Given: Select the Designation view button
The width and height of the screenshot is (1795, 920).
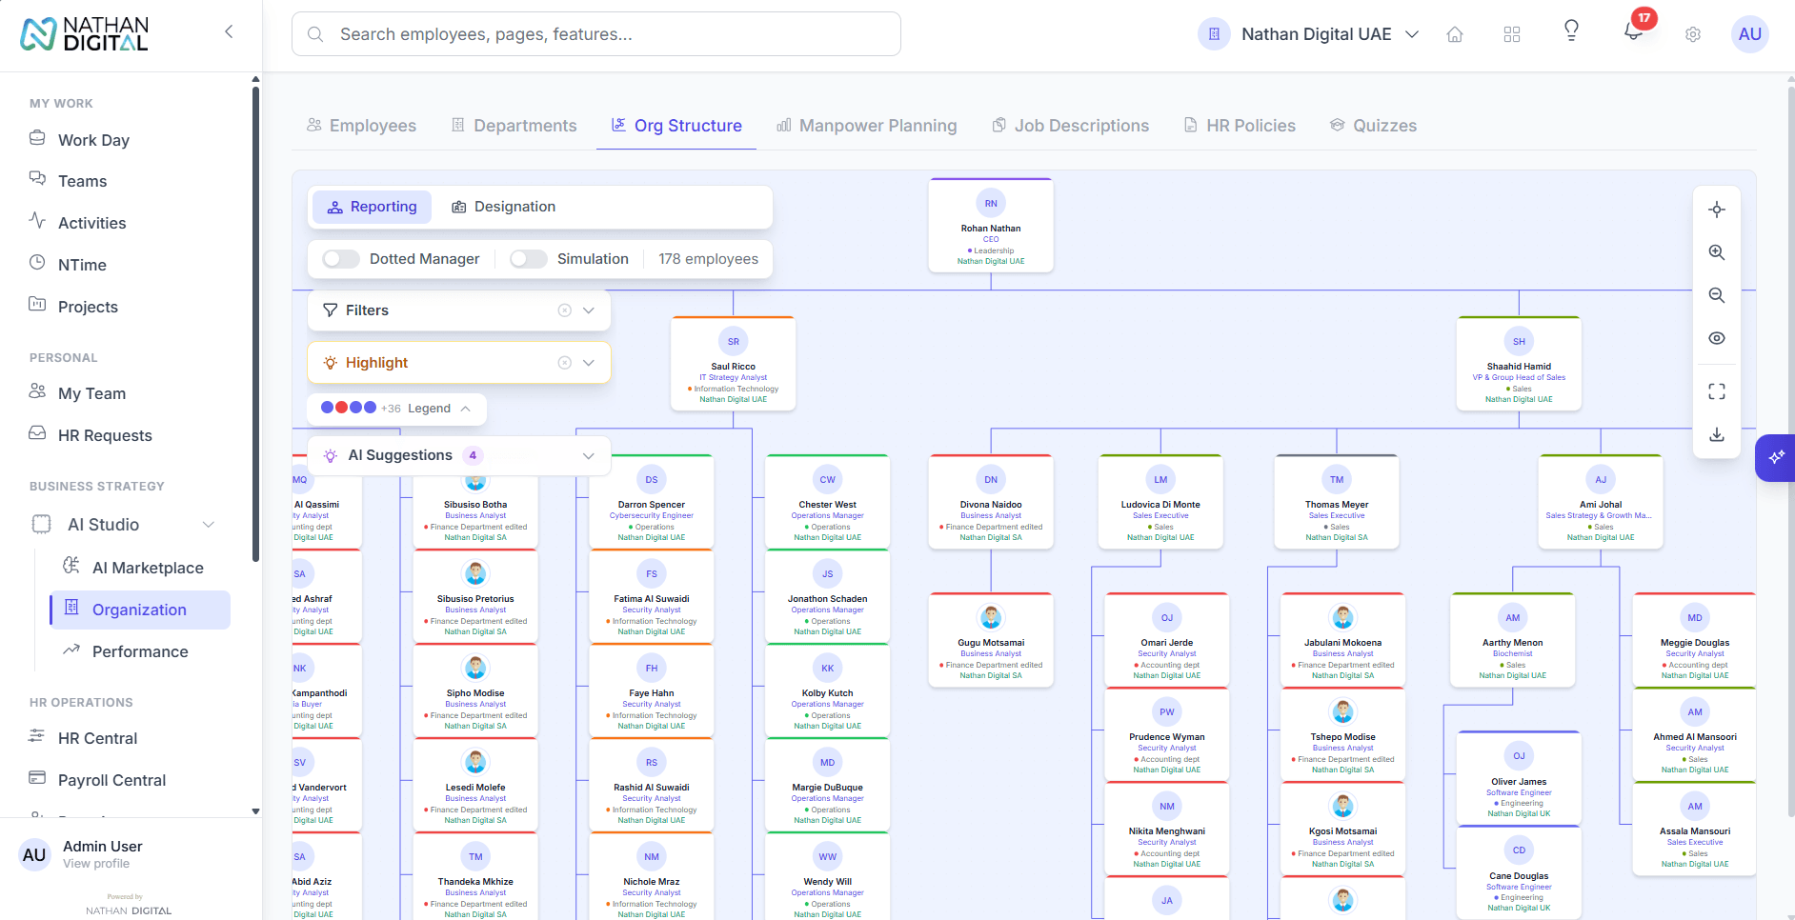Looking at the screenshot, I should (503, 207).
